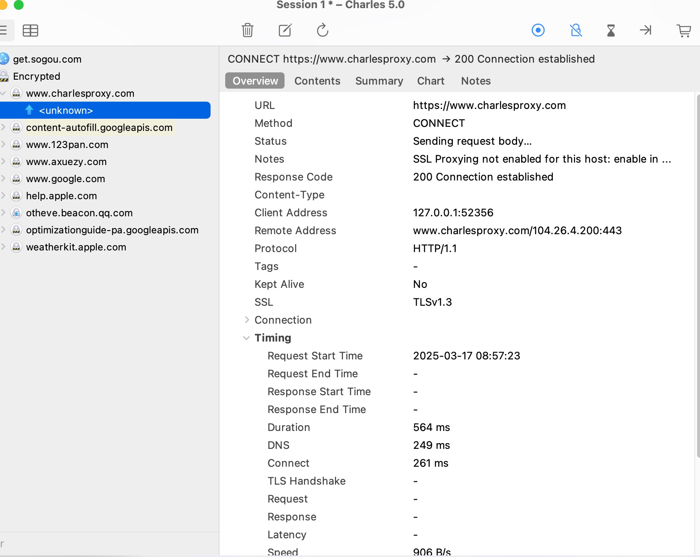Open the Overview tab

[255, 81]
